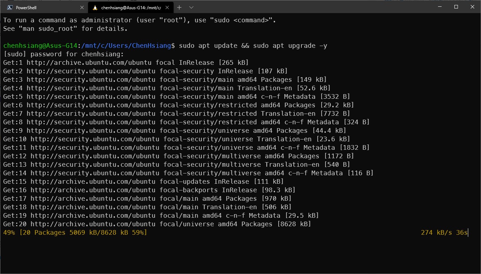
Task: Click the "Get:18" focal/main Translation-en line
Action: click(x=147, y=207)
